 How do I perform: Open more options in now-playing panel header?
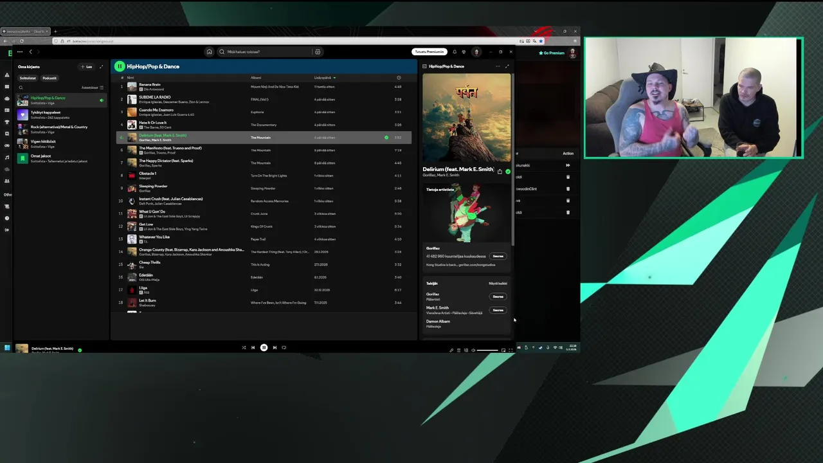tap(497, 66)
